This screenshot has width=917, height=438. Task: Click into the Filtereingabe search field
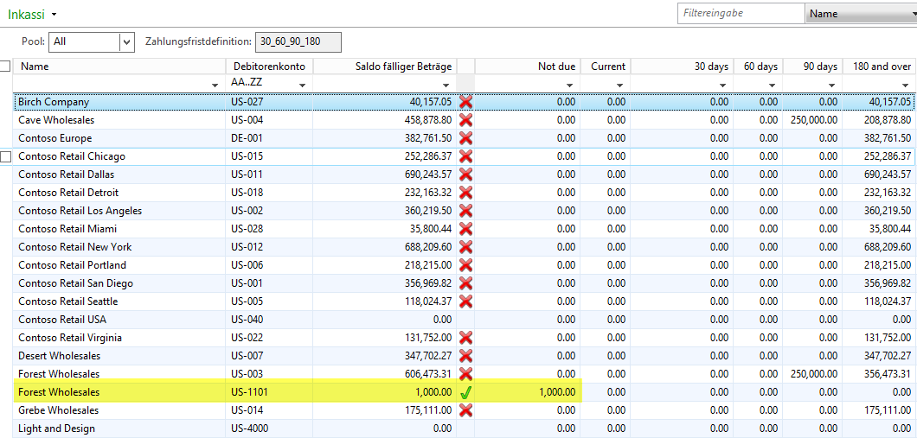point(740,14)
